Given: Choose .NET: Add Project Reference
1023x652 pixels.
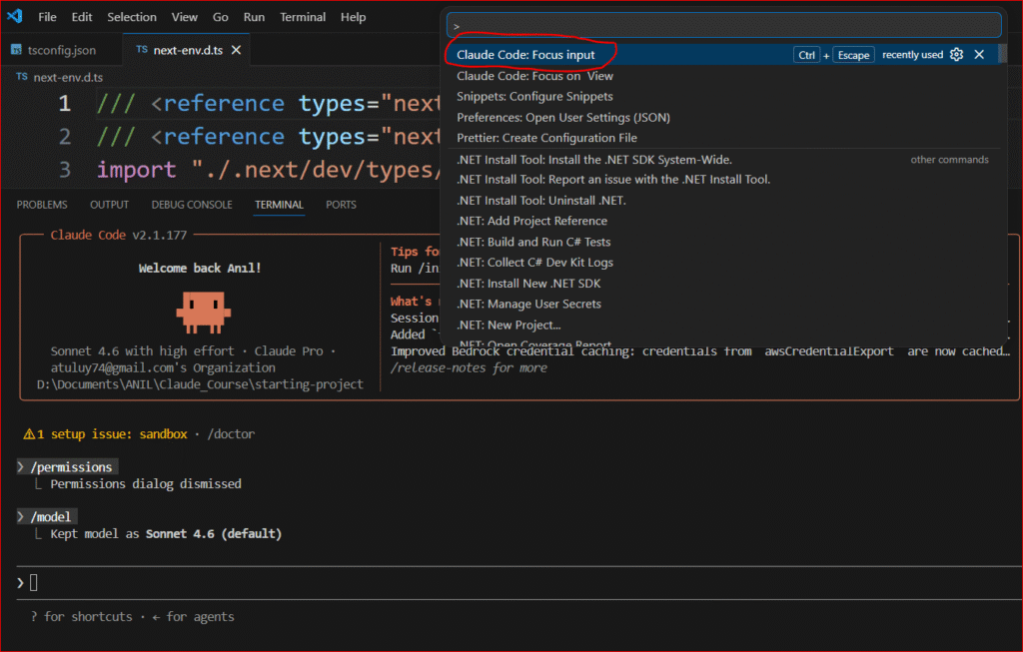Looking at the screenshot, I should tap(722, 221).
